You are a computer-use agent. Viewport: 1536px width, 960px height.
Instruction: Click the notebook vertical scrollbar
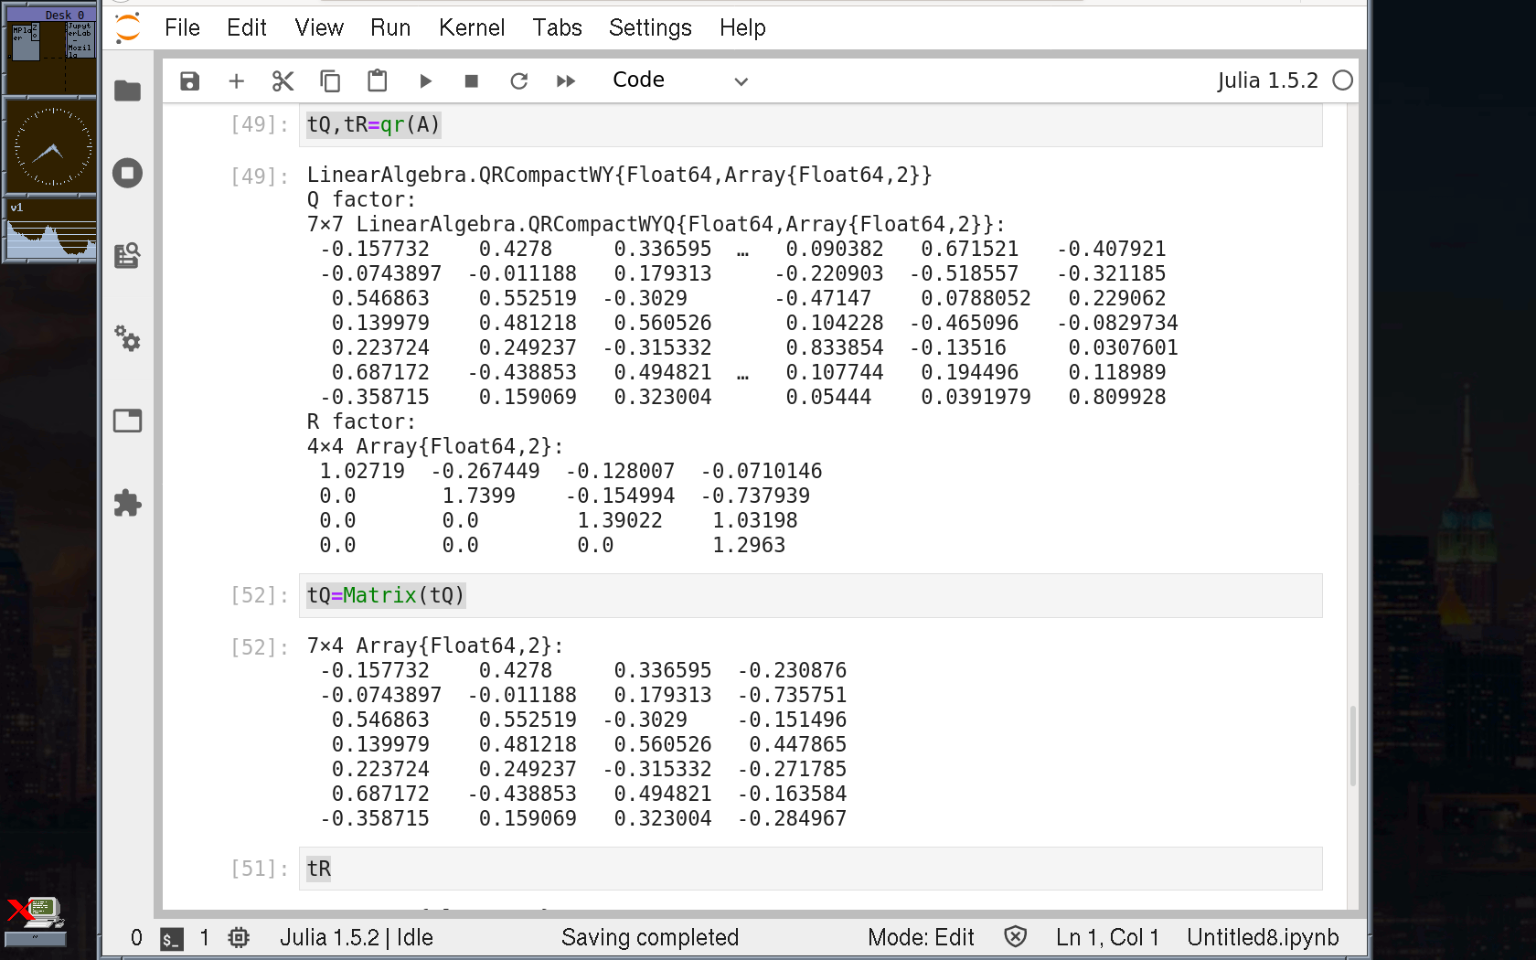(x=1352, y=745)
